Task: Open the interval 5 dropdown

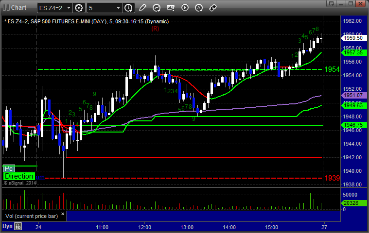Action: 118,8
